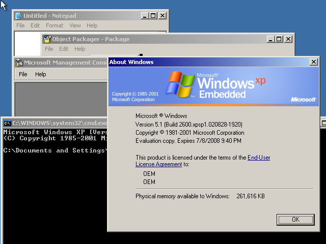This screenshot has height=244, width=326.
Task: Close the About Windows dialog
Action: 314,62
